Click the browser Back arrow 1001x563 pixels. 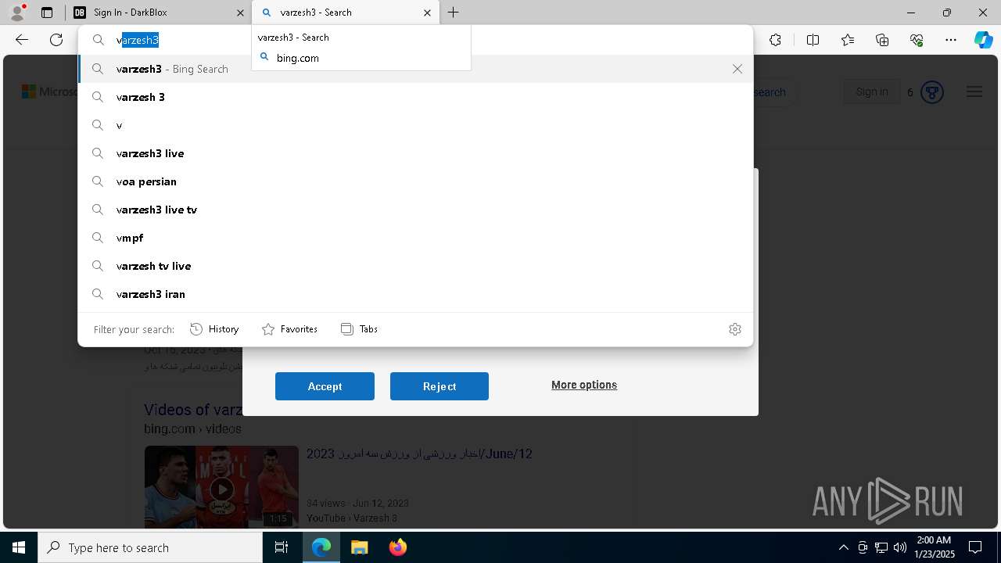click(x=22, y=40)
